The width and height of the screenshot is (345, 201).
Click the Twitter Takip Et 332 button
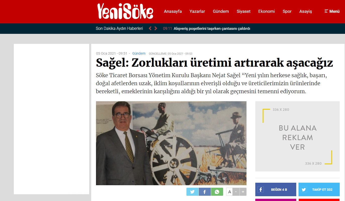coord(319,189)
